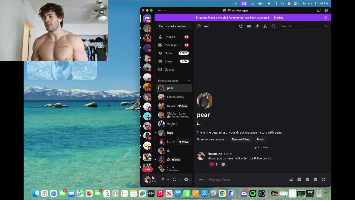Click Block button
Image resolution: width=355 pixels, height=200 pixels.
point(260,139)
